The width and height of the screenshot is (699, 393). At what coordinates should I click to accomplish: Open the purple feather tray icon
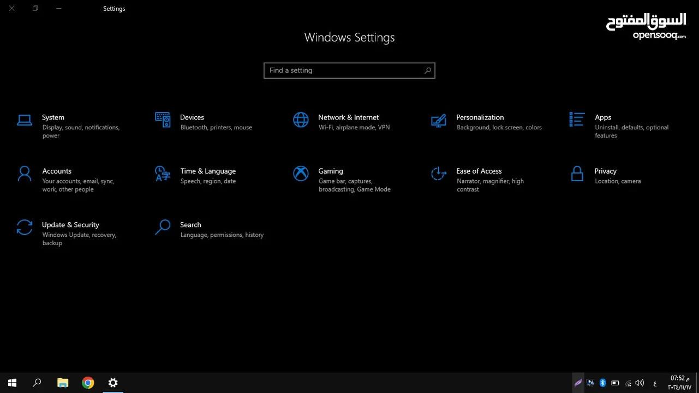pos(578,383)
